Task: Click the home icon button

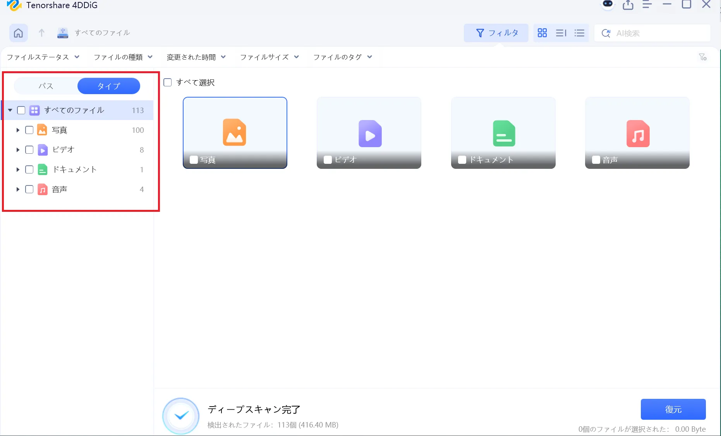Action: coord(18,33)
